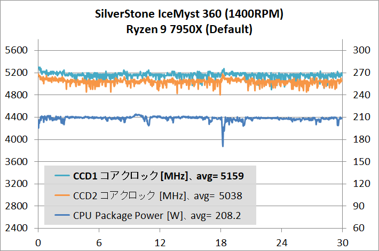Click right axis label 150
Screen dimensions: 379x251
tap(361, 161)
